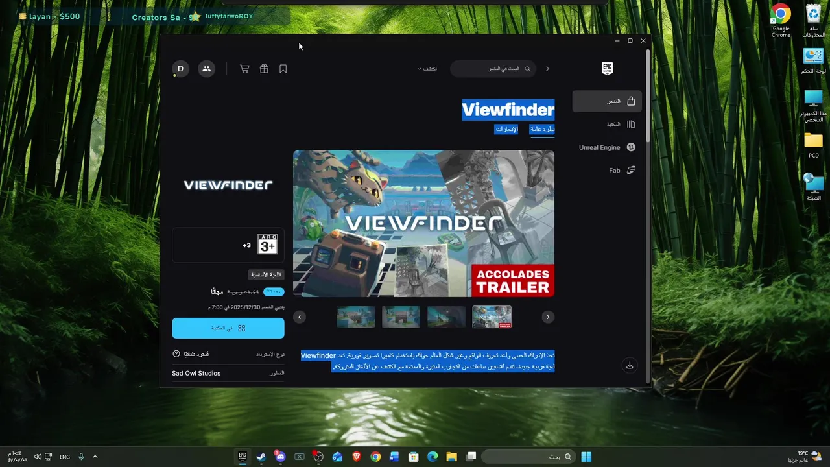Image resolution: width=830 pixels, height=467 pixels.
Task: Click the 100% discount badge
Action: point(274,292)
